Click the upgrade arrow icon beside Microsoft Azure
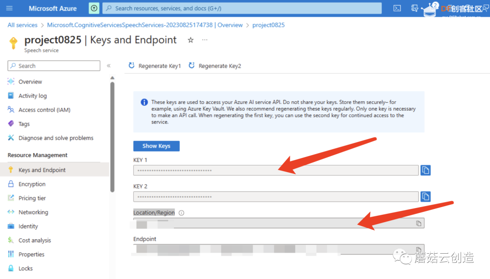 (x=94, y=8)
